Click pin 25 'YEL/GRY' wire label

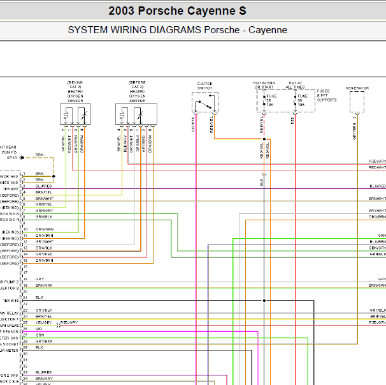tap(44, 322)
